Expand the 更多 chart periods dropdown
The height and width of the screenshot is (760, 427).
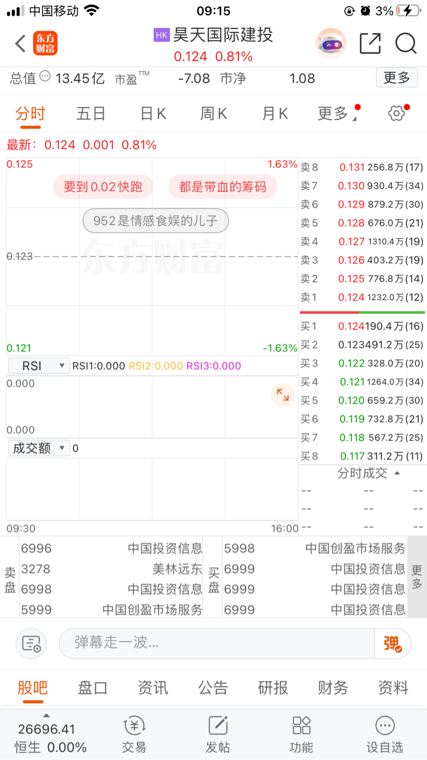[x=337, y=114]
